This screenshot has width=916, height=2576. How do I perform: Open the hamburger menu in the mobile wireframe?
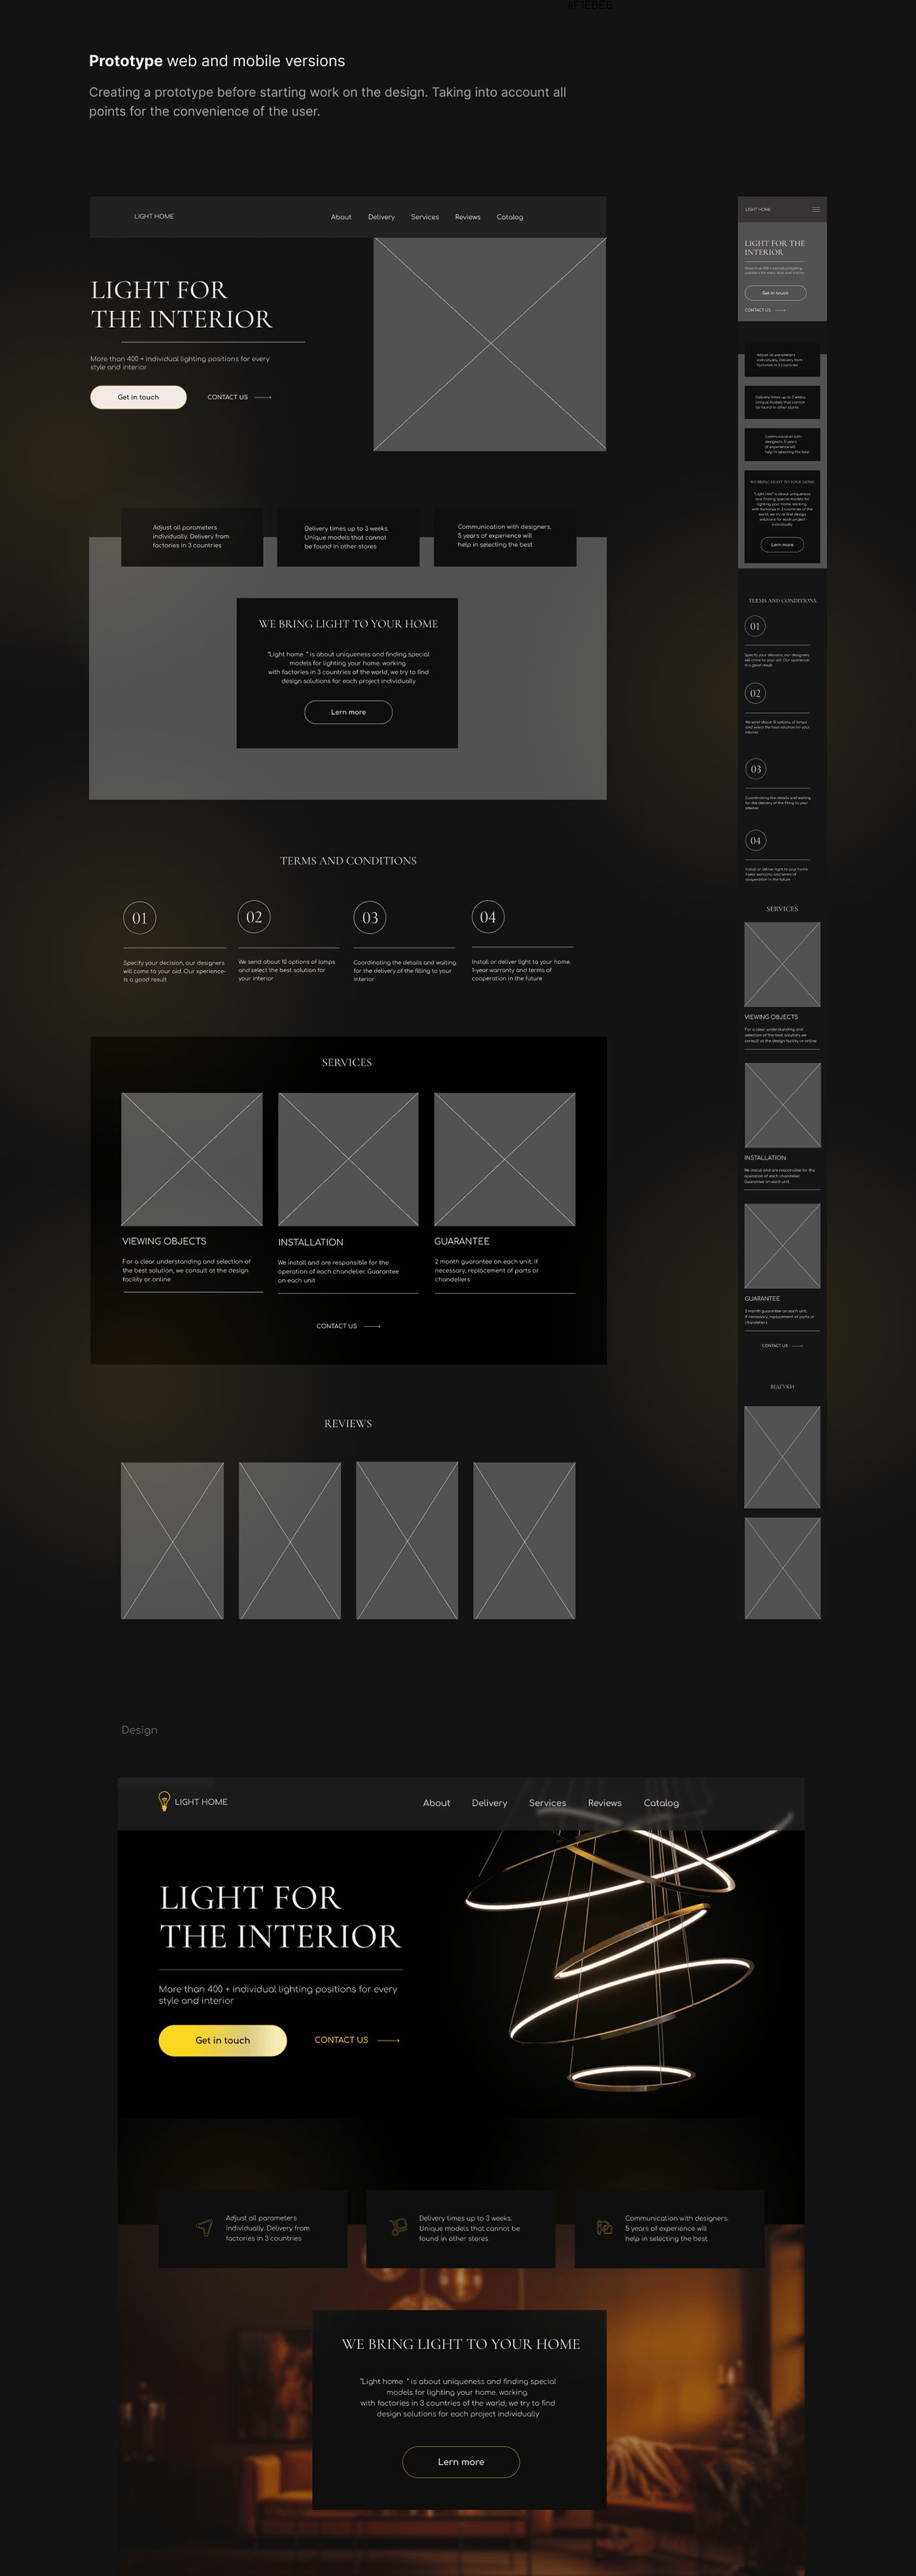click(x=816, y=209)
